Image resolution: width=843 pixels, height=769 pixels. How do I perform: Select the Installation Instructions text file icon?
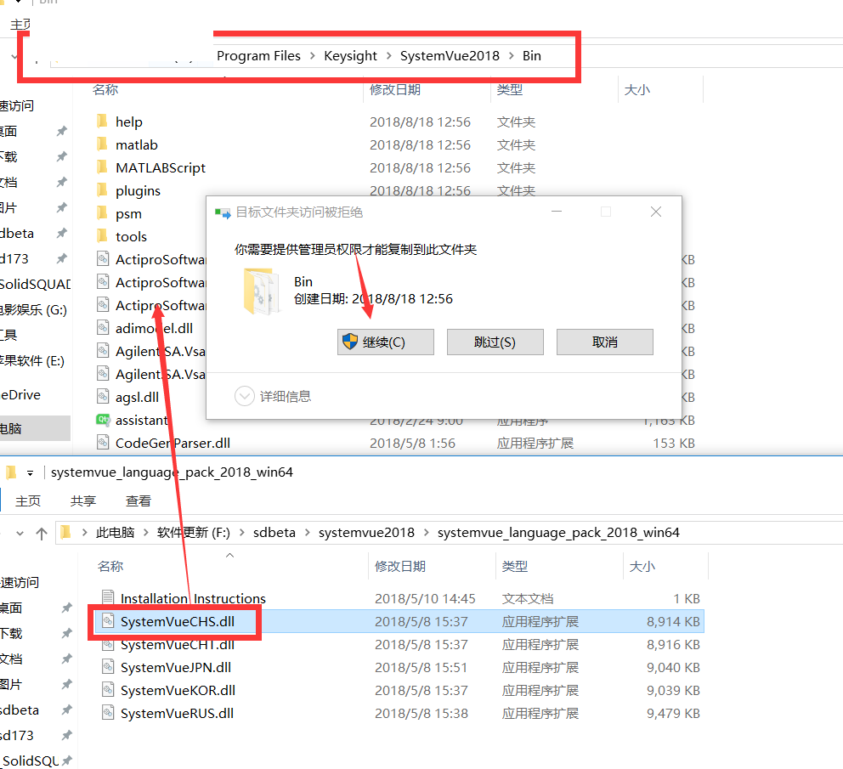(108, 598)
